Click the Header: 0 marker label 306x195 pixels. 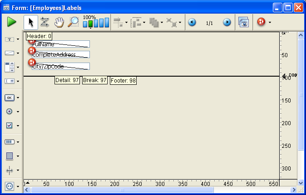tap(39, 36)
